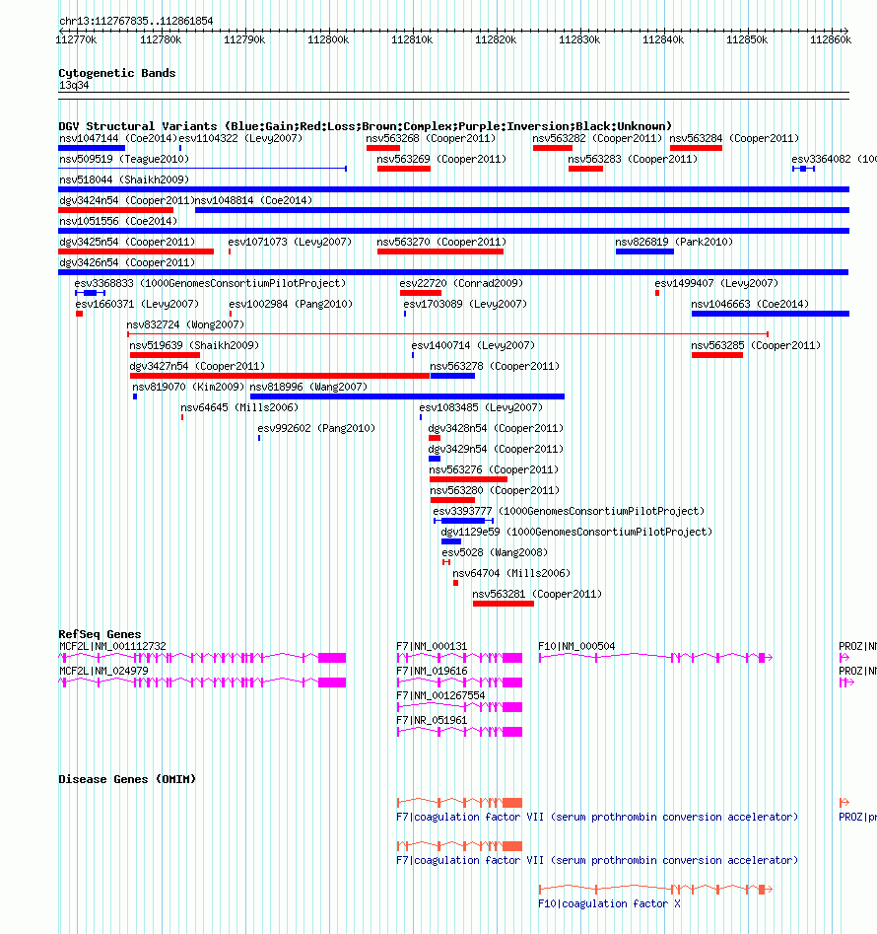
Task: Select the red nsv563280 loss bar
Action: click(452, 500)
